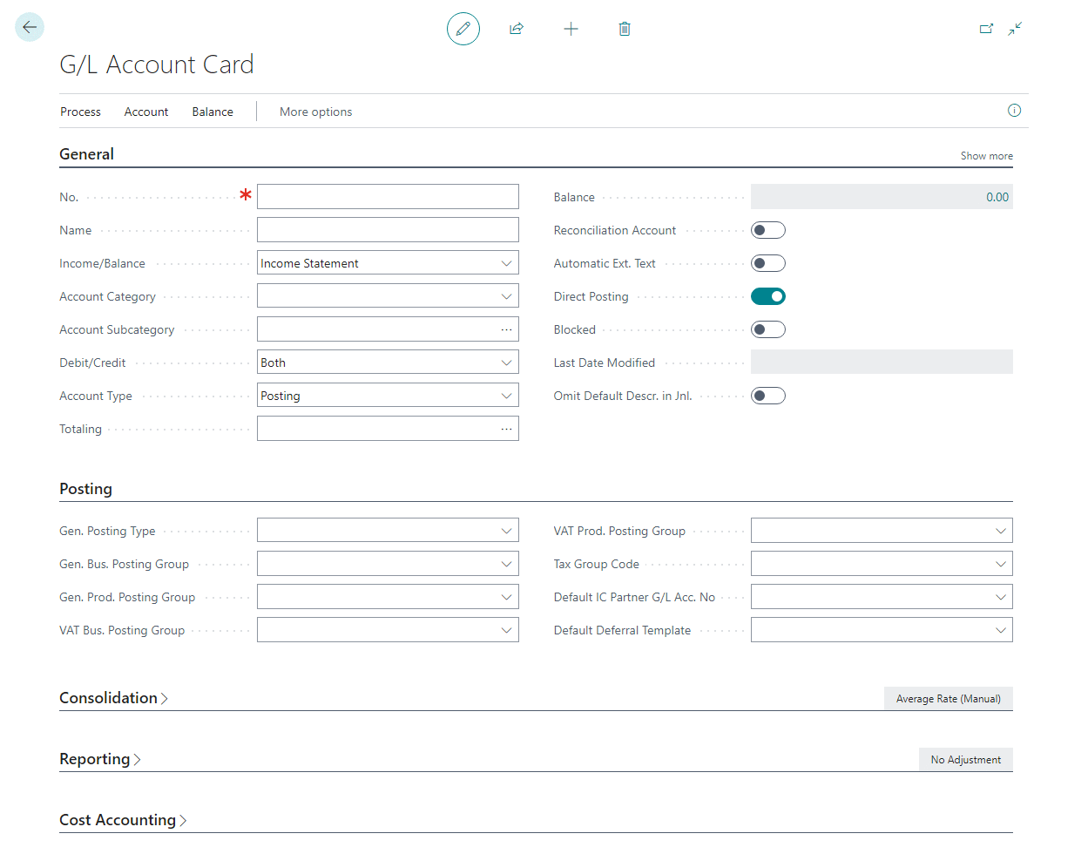The height and width of the screenshot is (854, 1088).
Task: Turn on Reconciliation Account
Action: click(x=767, y=229)
